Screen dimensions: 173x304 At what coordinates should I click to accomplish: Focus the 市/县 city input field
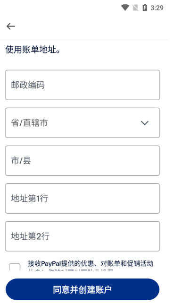[82, 161]
